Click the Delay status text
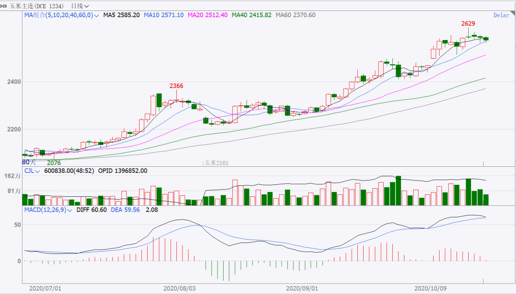Viewport: 516px width, 294px height. click(x=501, y=15)
